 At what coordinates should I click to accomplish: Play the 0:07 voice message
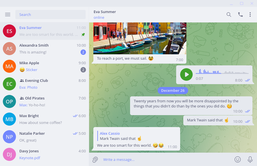pos(186,74)
